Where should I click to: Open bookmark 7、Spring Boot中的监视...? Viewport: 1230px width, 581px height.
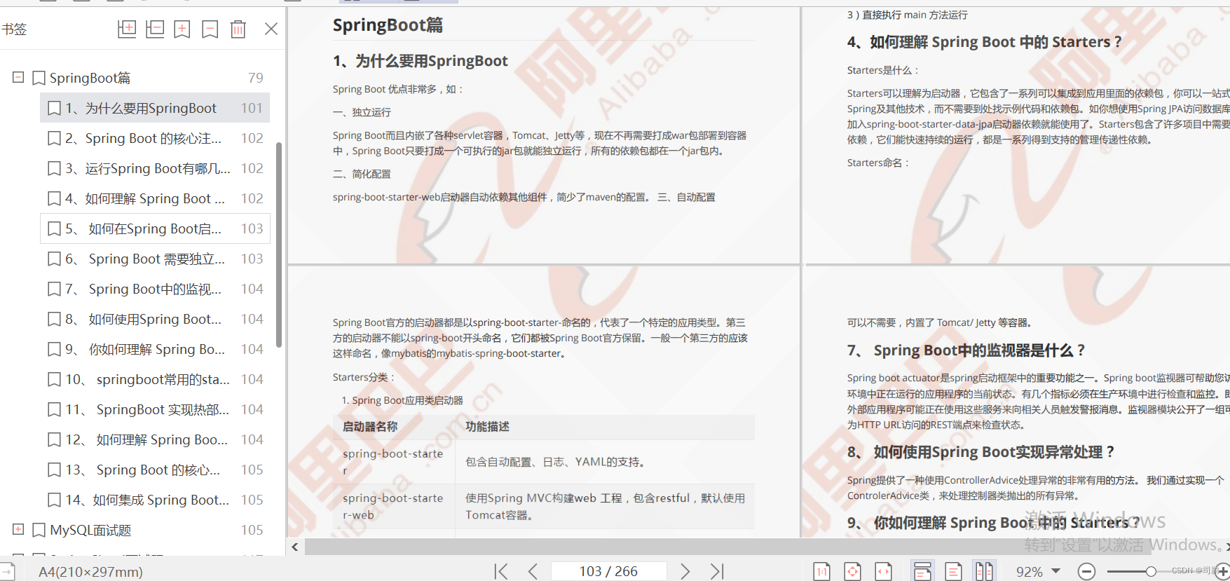(155, 289)
